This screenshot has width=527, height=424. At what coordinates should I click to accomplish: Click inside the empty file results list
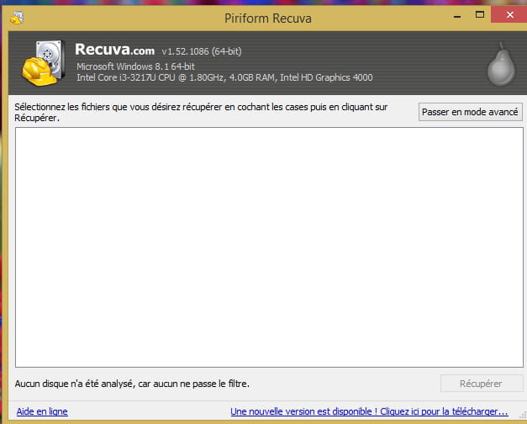click(269, 247)
